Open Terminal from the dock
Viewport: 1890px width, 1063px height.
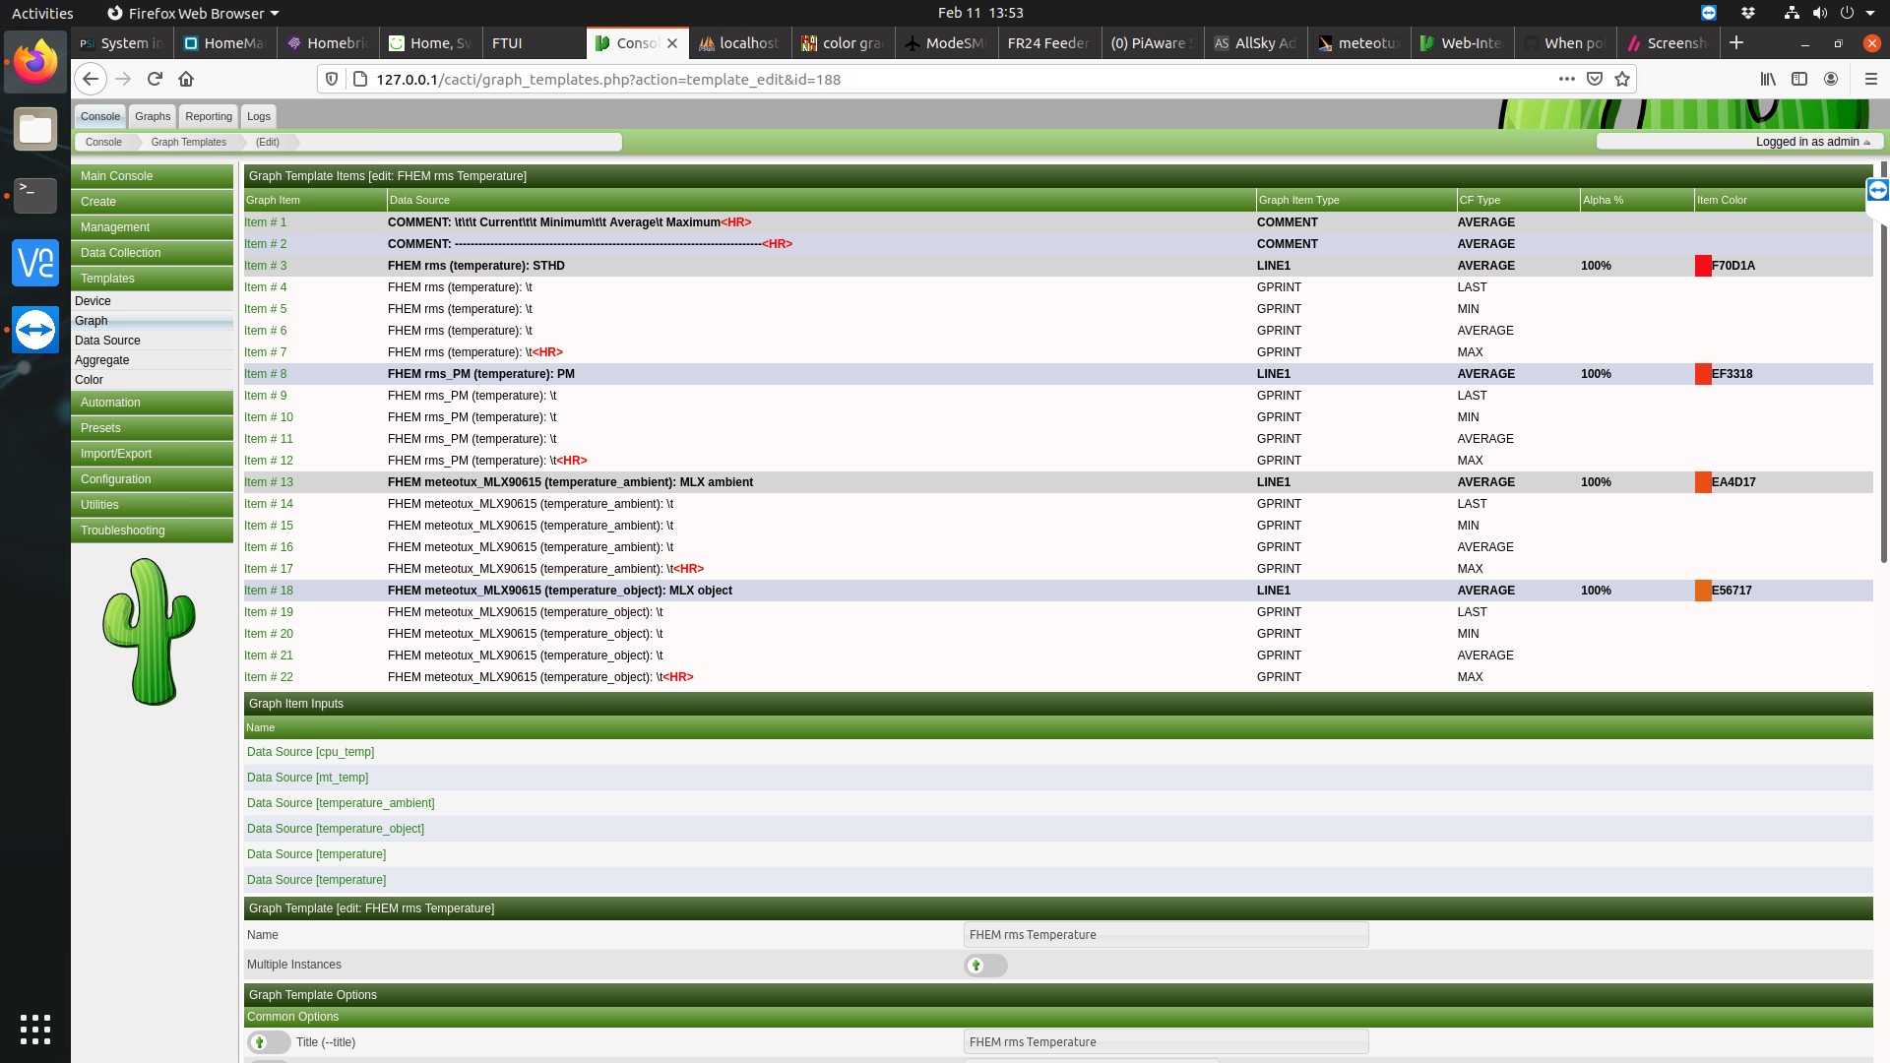[x=35, y=196]
